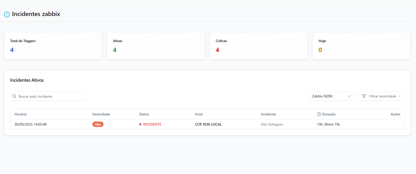The image size is (416, 174).
Task: Click the INCIDENTE status label
Action: click(x=152, y=124)
